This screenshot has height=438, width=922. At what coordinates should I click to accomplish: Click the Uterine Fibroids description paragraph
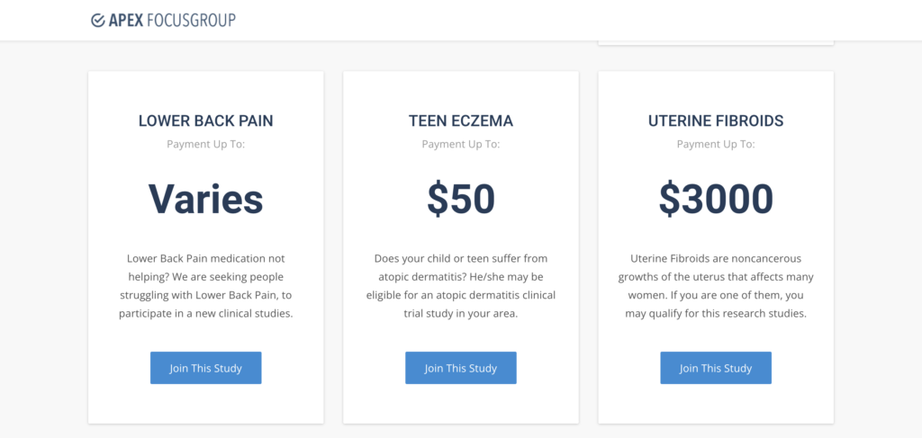pos(716,286)
